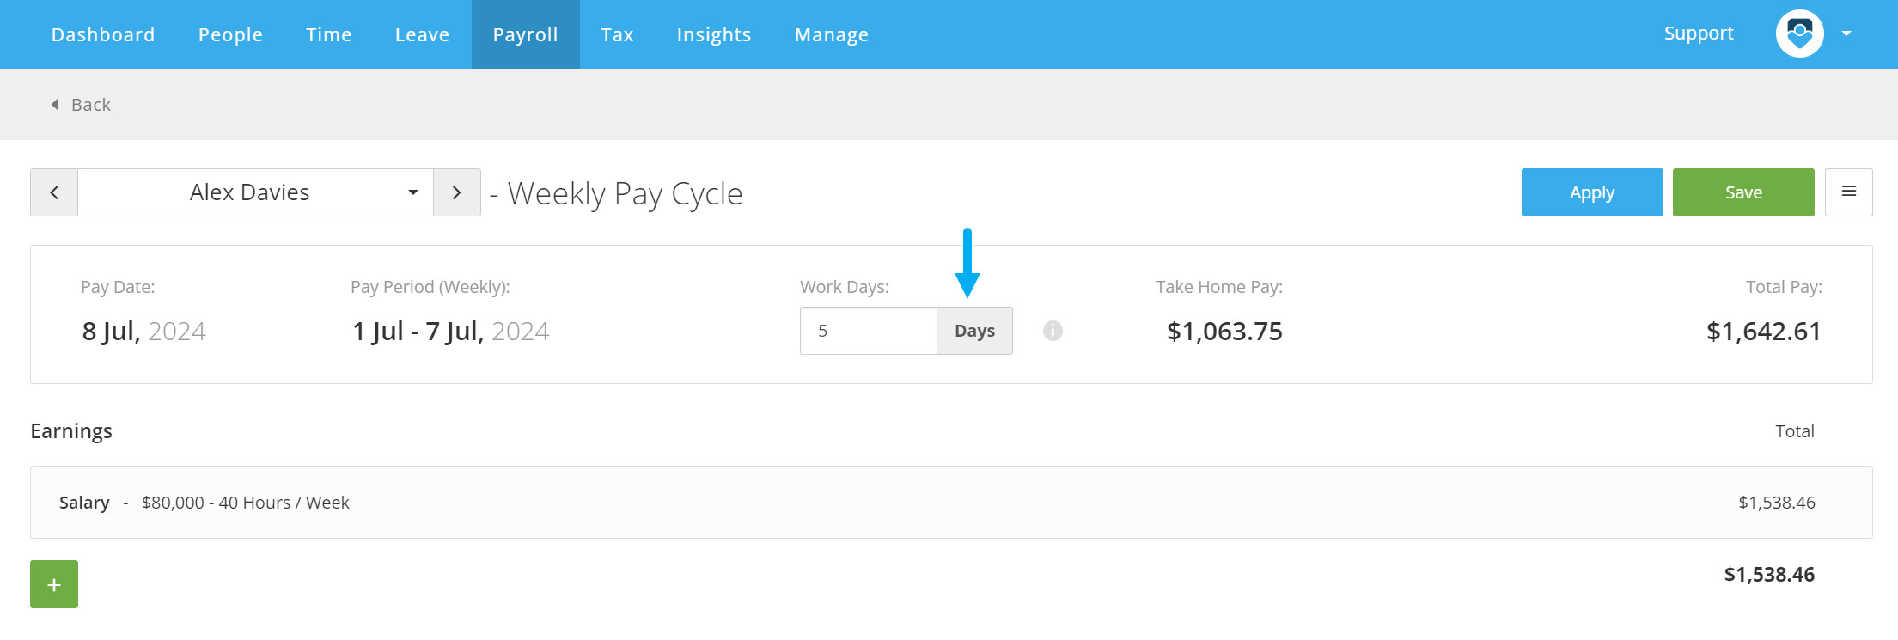This screenshot has height=640, width=1898.
Task: Click the Days unit button
Action: (974, 331)
